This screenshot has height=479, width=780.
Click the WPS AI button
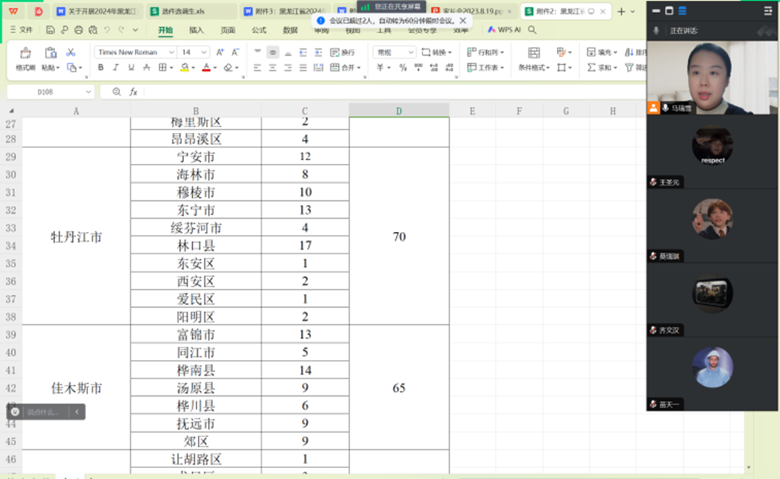click(x=504, y=30)
